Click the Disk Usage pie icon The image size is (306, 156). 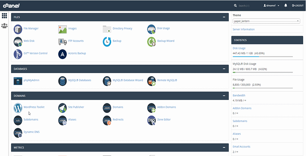151,29
